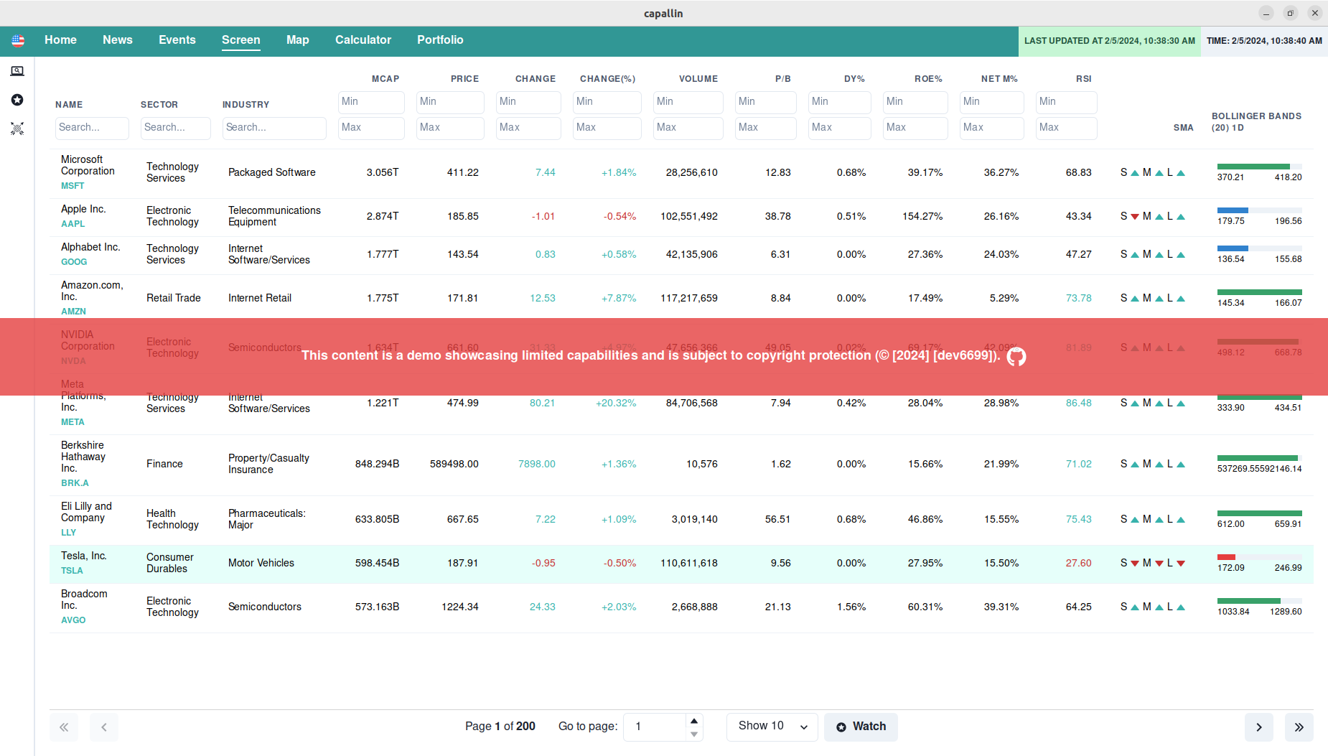Click the Watch button
1328x756 pixels.
(x=861, y=727)
